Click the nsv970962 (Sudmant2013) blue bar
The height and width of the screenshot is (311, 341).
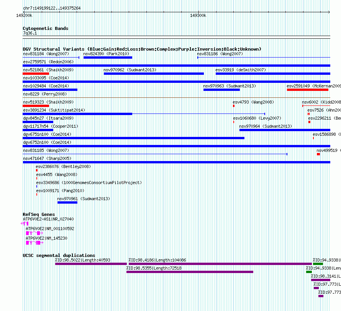pos(154,74)
